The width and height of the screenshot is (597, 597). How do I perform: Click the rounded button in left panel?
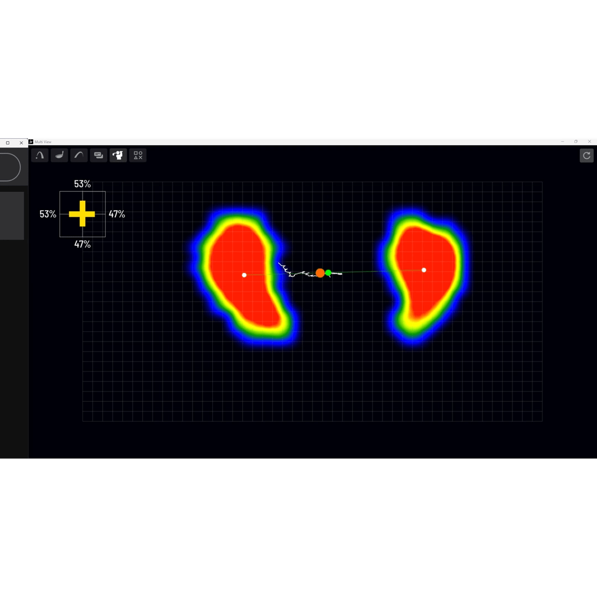point(9,167)
